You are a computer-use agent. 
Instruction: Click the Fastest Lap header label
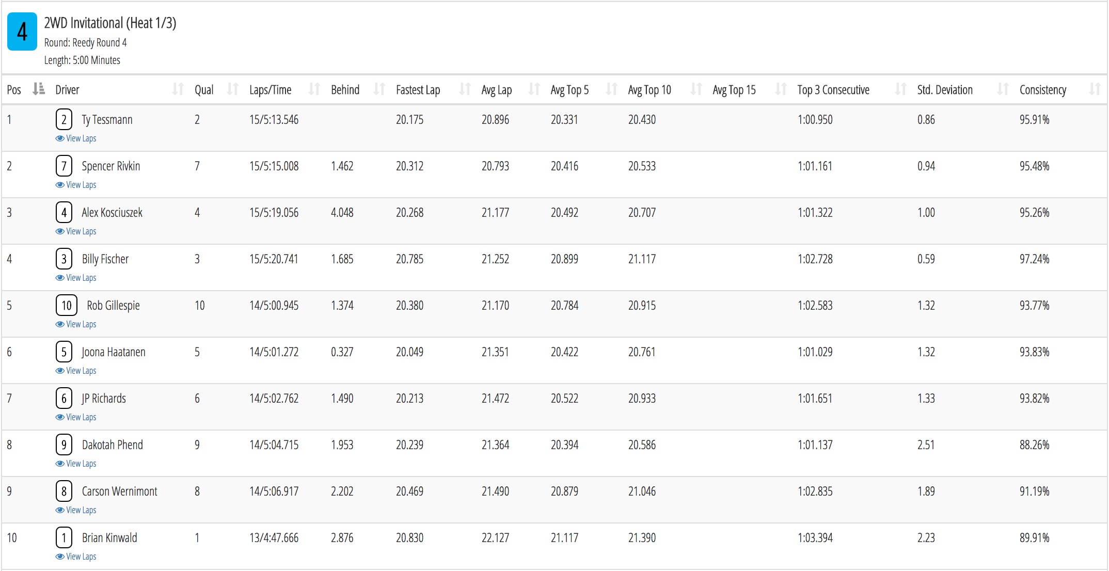pos(418,90)
